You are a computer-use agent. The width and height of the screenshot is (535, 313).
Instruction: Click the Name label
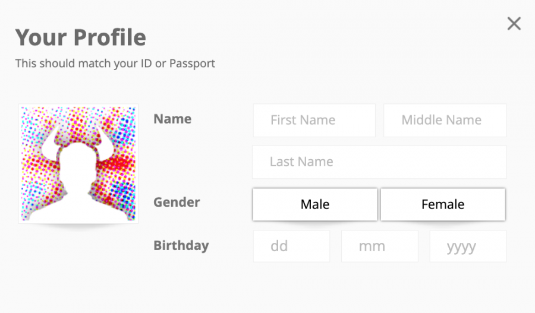point(172,119)
